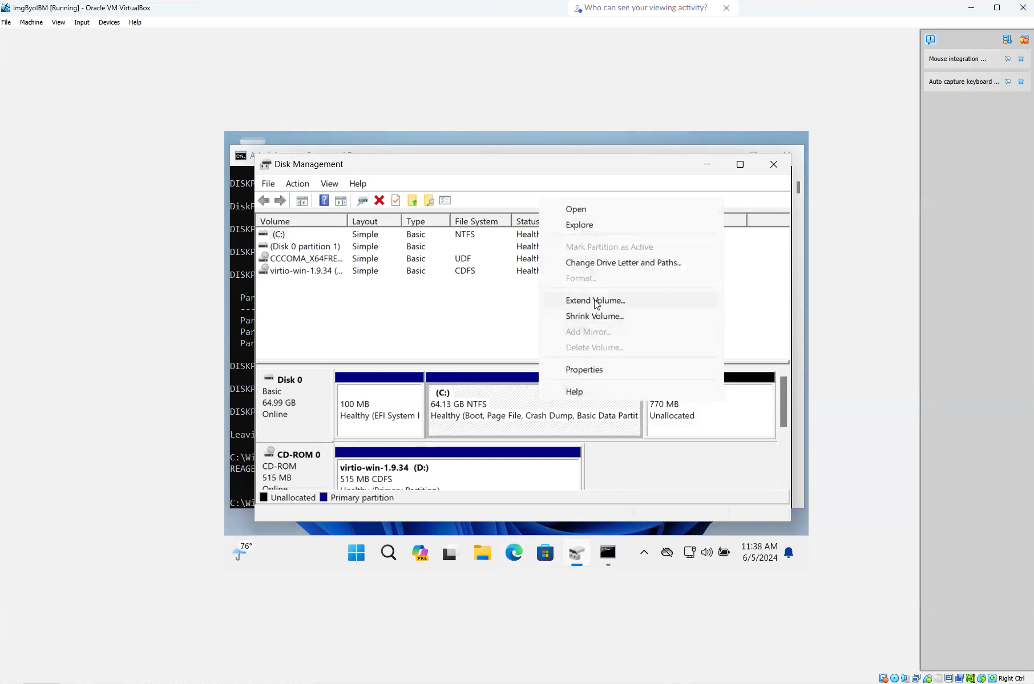The image size is (1034, 684).
Task: Choose Extend Volume from the context menu
Action: click(x=595, y=300)
